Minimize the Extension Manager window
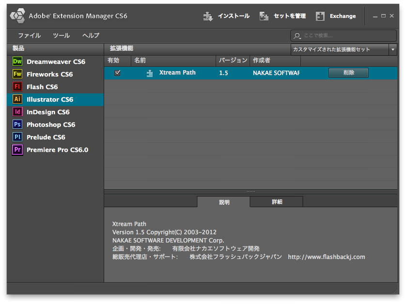The height and width of the screenshot is (304, 406). point(375,16)
